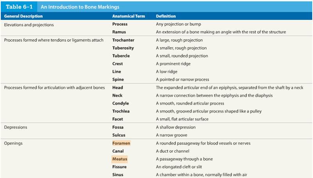This screenshot has width=313, height=178.
Task: Click the term Fossa
Action: 118,127
